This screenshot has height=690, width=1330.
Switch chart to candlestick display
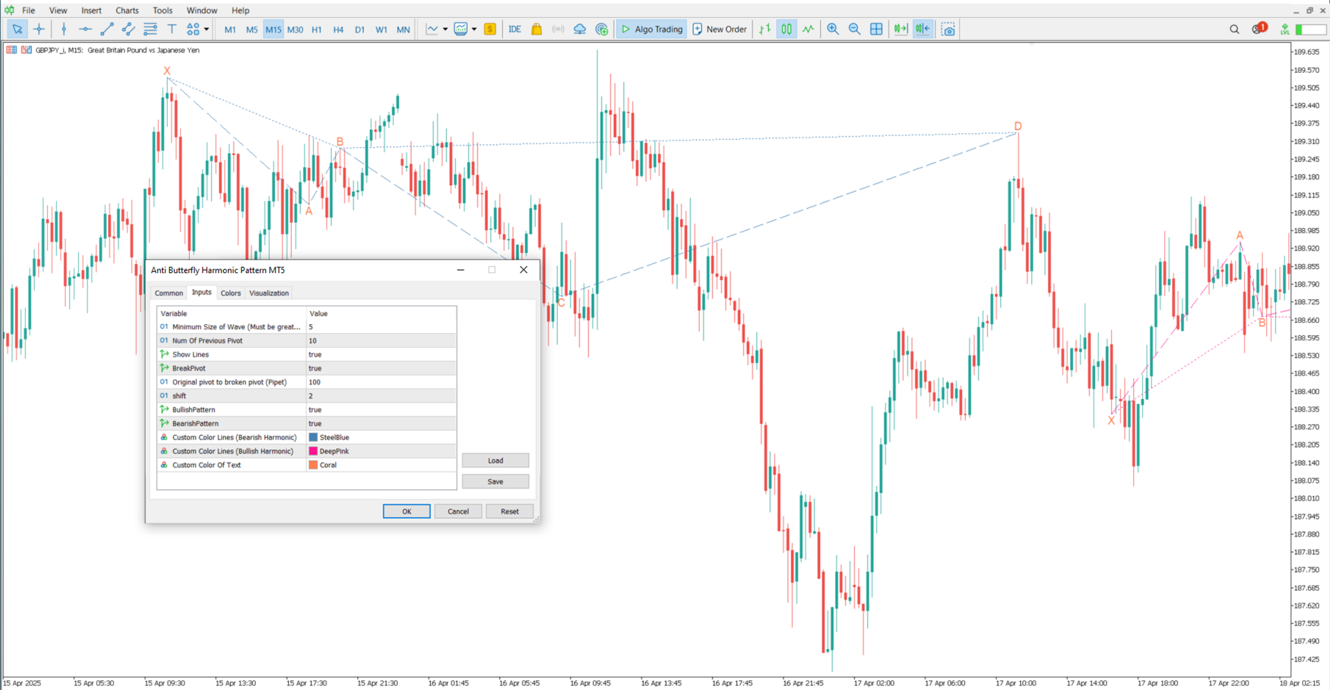786,29
